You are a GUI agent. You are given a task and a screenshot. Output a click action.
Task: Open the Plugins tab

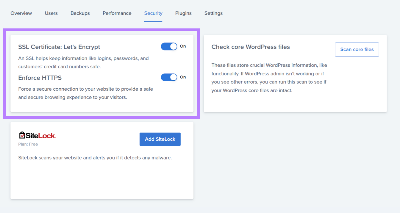pos(183,13)
